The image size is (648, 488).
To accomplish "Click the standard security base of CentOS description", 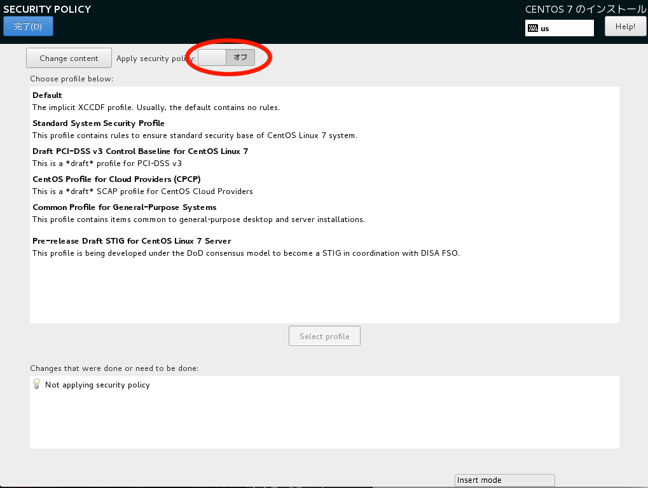I will click(x=195, y=136).
